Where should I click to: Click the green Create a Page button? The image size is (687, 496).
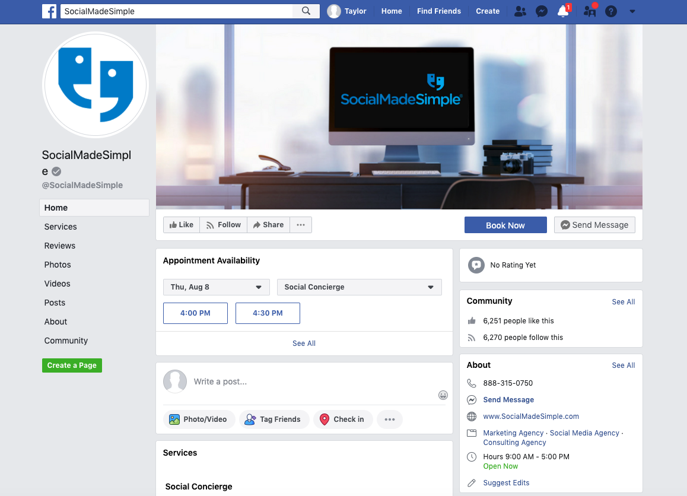(x=72, y=365)
